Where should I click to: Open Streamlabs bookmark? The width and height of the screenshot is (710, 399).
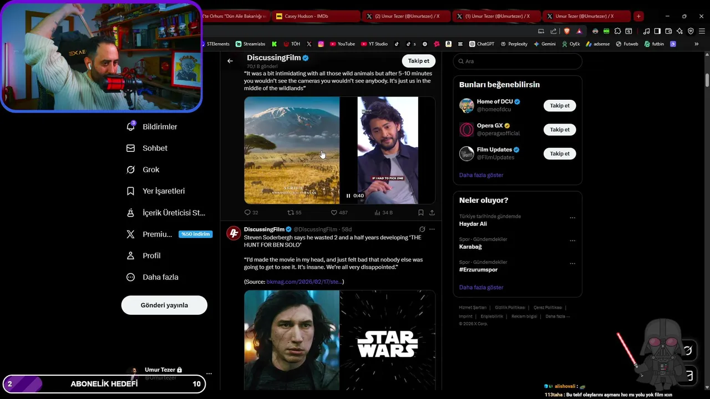[x=250, y=44]
